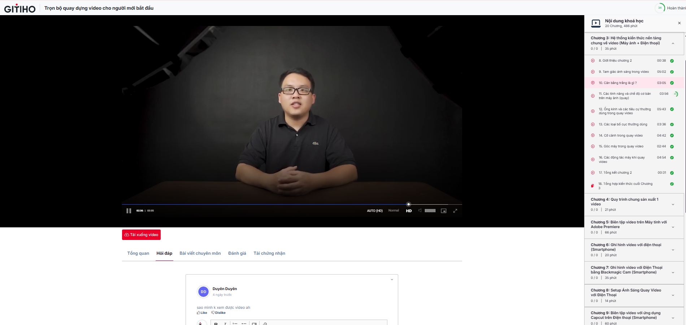The height and width of the screenshot is (325, 686).
Task: Open lesson 13 Các loại bố cục thường dùng
Action: (x=623, y=124)
